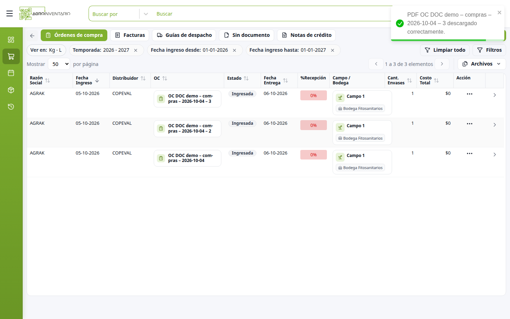Go to previous page of results
This screenshot has width=510, height=319.
376,64
